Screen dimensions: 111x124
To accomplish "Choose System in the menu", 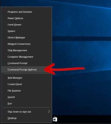I will [x=26, y=31].
